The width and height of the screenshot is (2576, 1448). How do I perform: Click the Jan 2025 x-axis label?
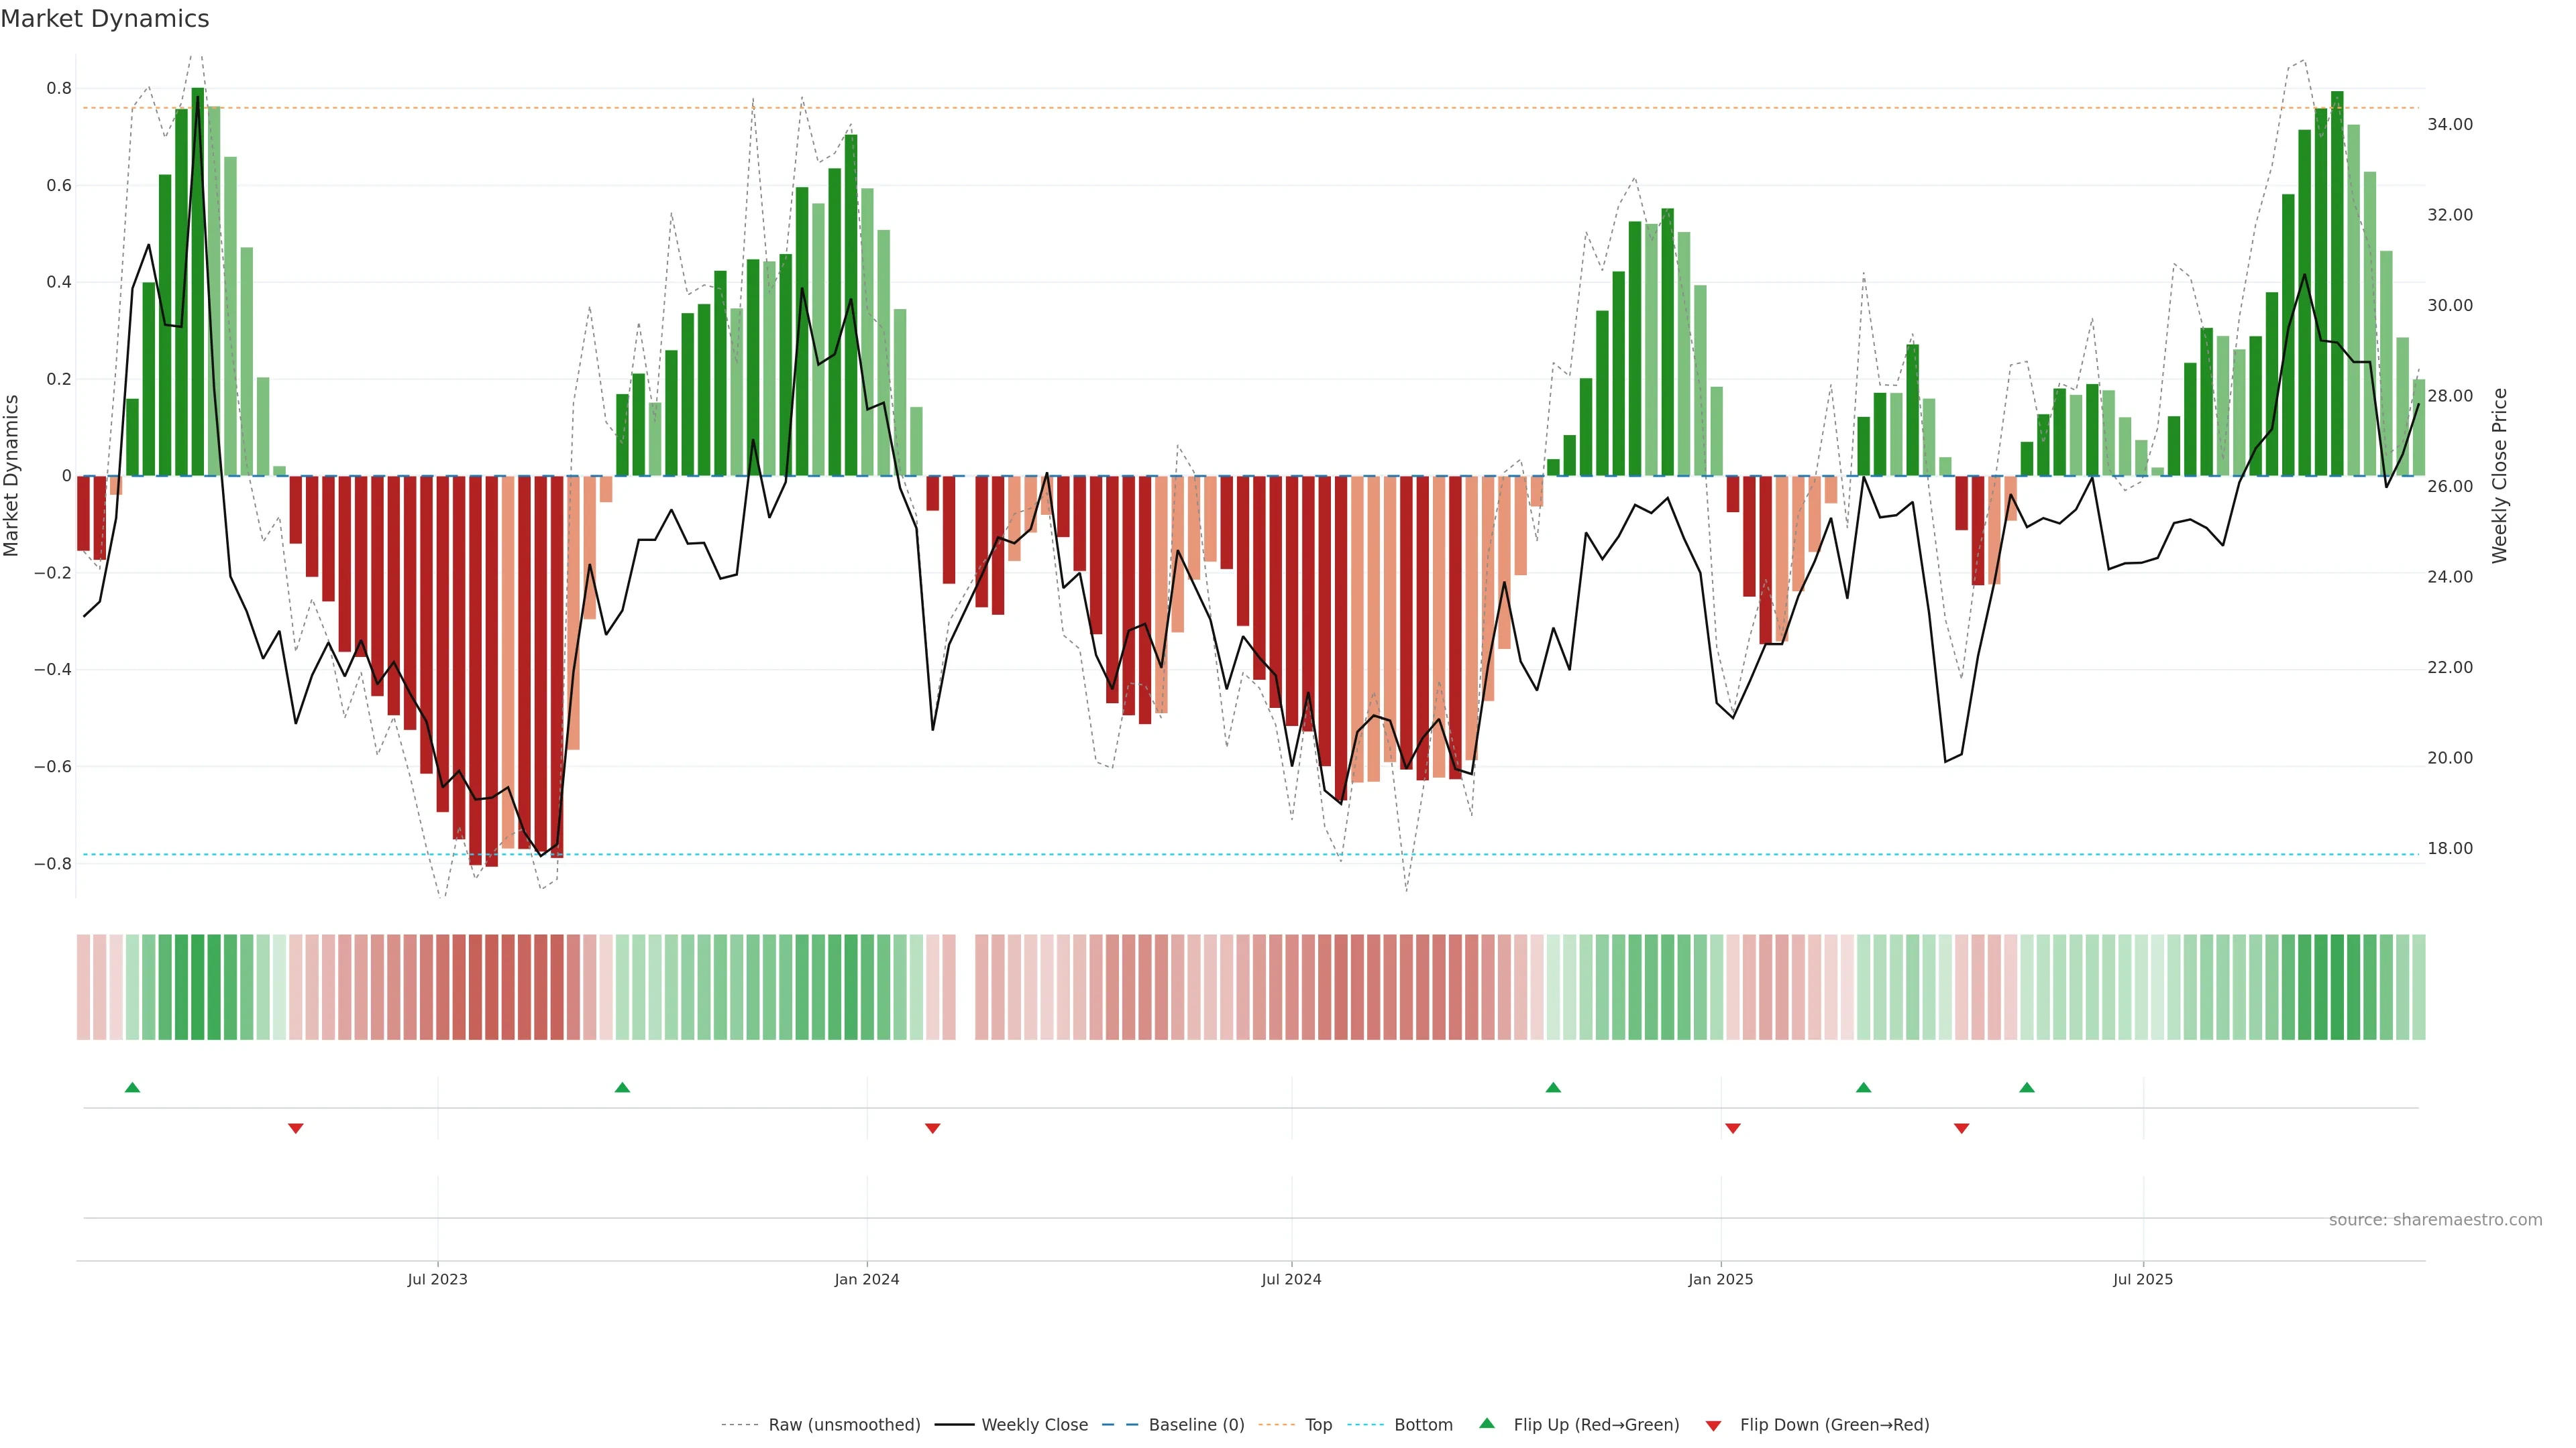(1720, 1279)
